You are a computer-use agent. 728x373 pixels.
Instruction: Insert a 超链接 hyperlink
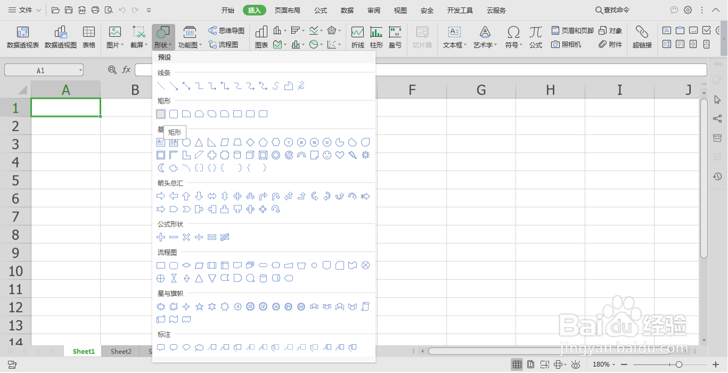coord(642,38)
